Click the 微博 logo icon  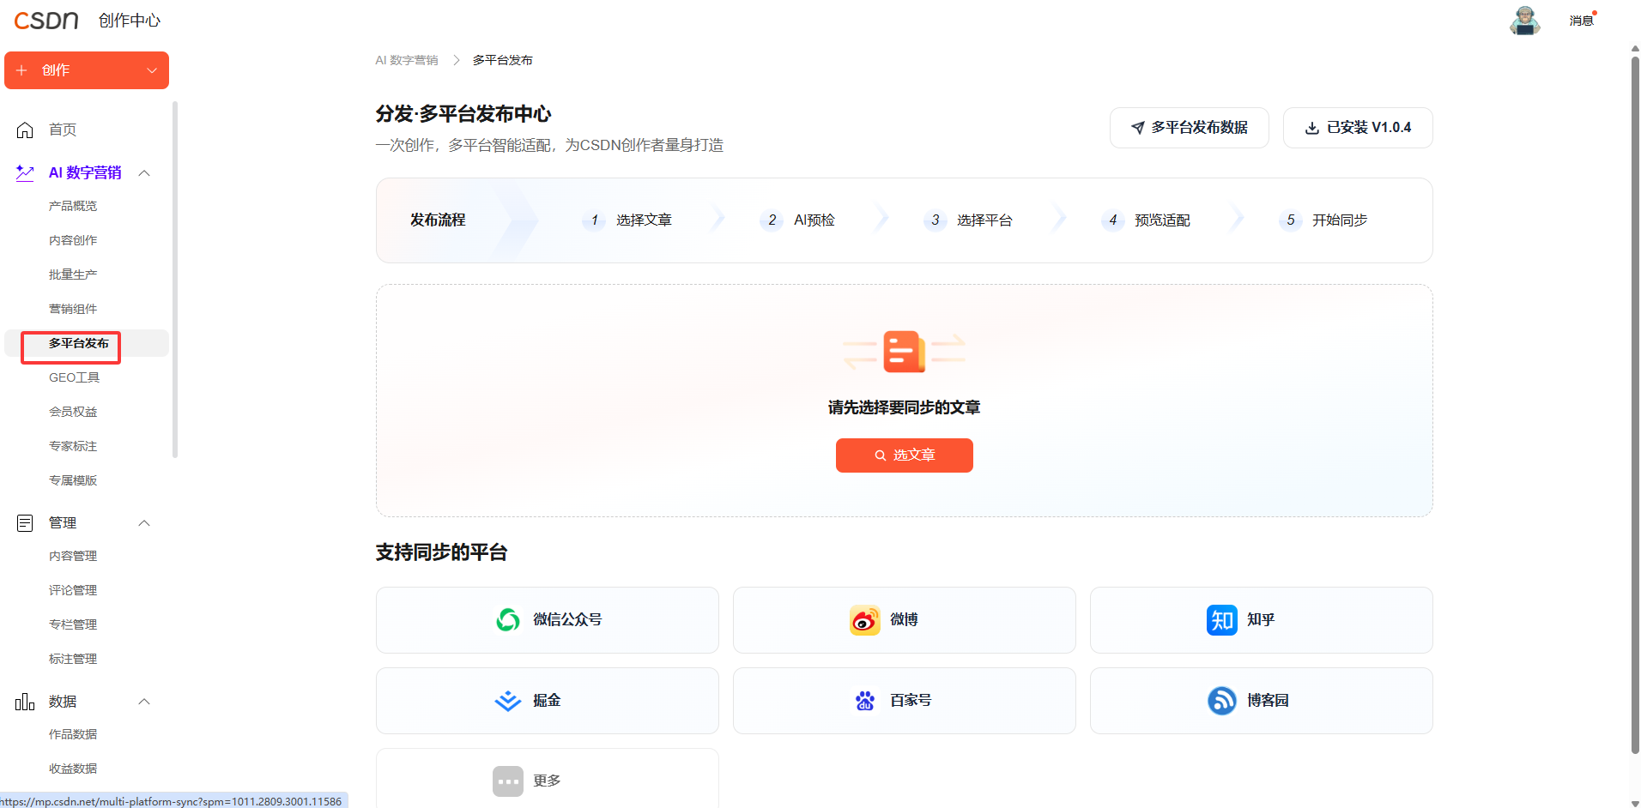pyautogui.click(x=865, y=620)
